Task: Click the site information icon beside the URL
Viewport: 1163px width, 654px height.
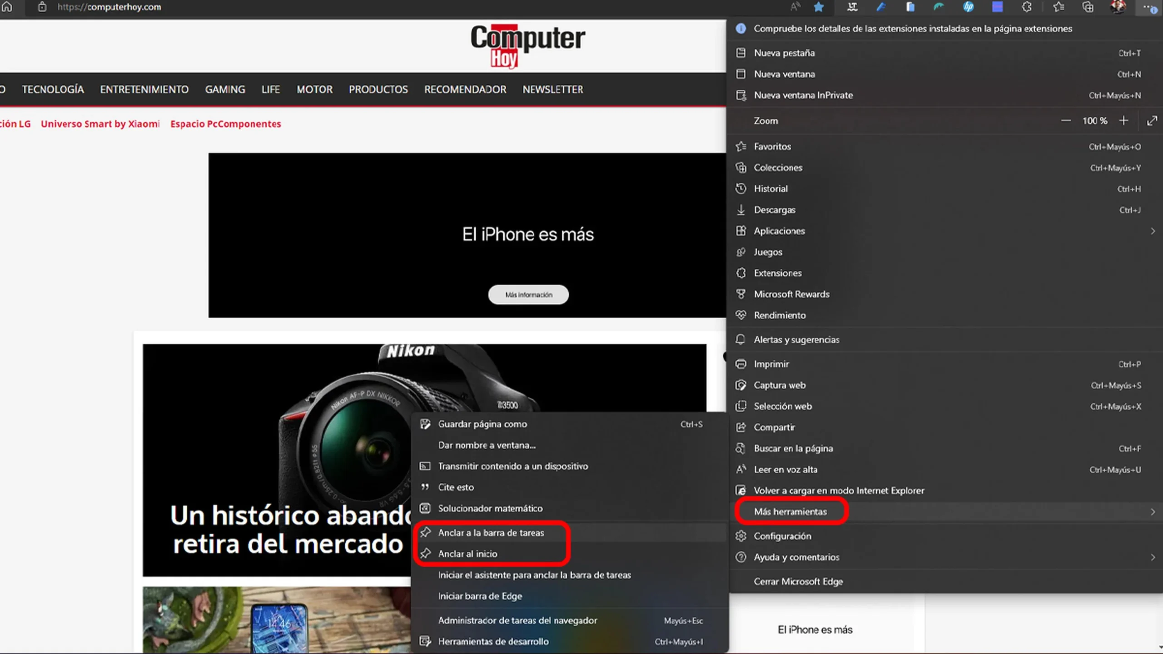Action: tap(42, 7)
